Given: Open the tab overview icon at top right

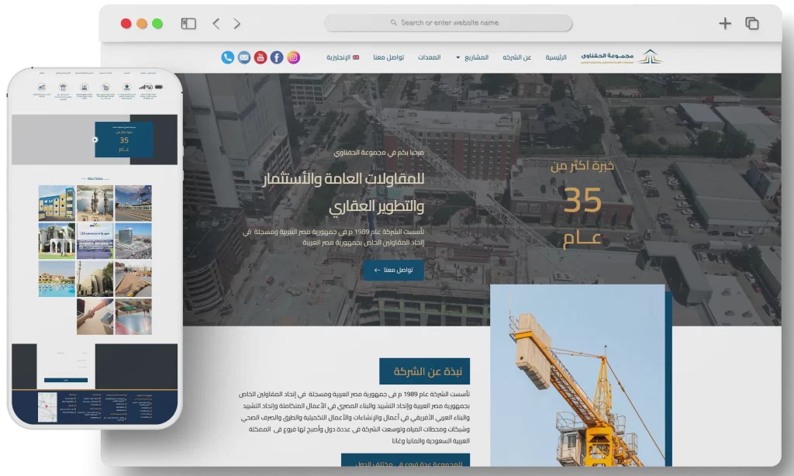Looking at the screenshot, I should click(x=751, y=23).
